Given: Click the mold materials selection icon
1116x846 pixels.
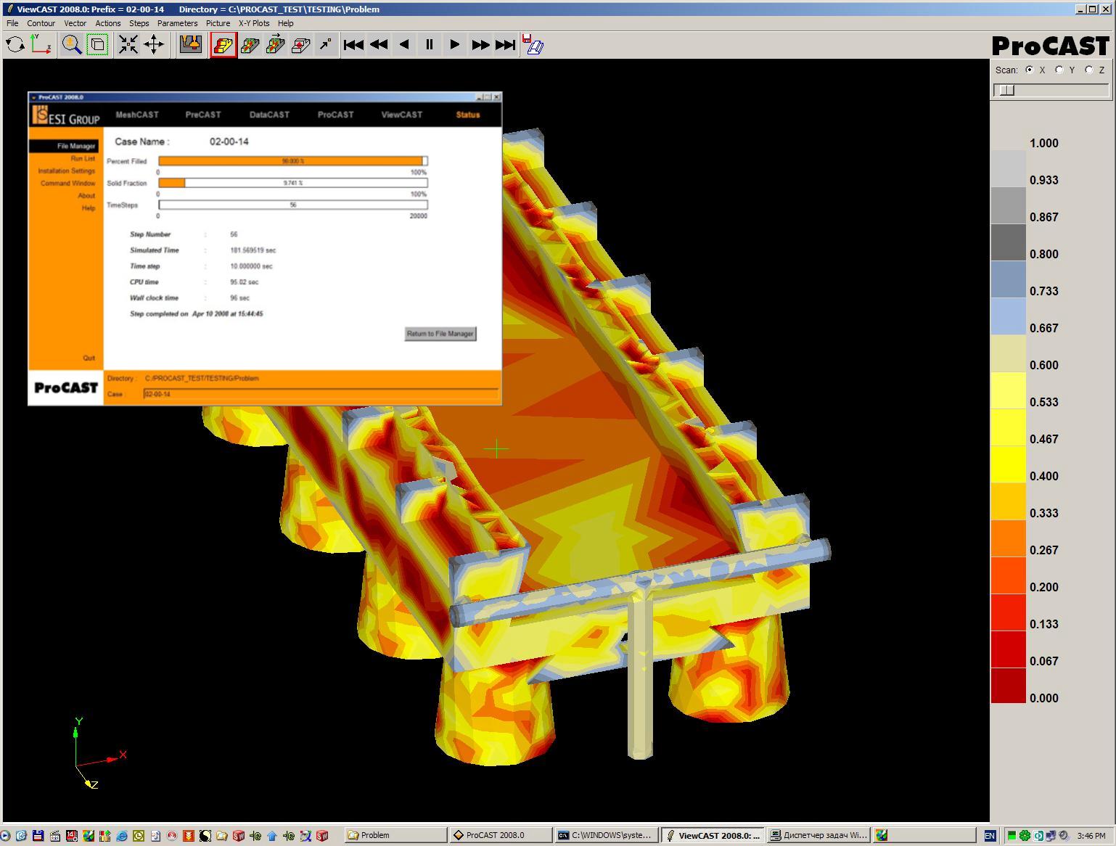Looking at the screenshot, I should (191, 45).
